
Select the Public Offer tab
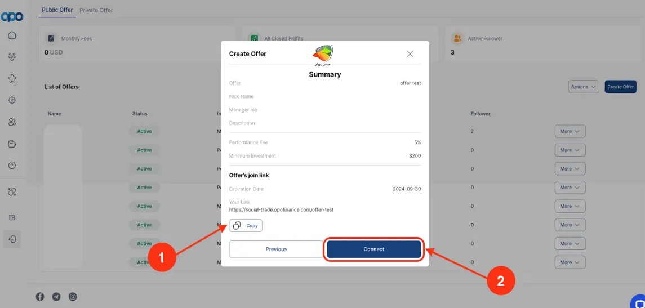57,10
